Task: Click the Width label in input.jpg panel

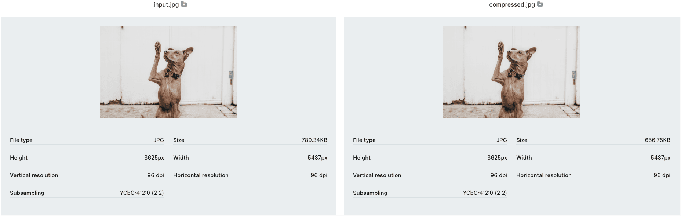Action: click(181, 158)
